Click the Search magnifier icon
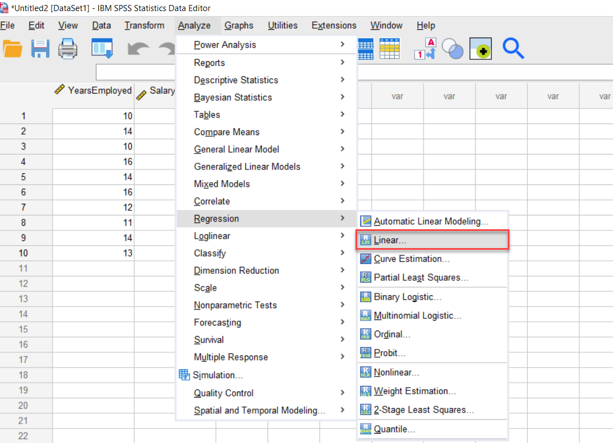613x443 pixels. (513, 49)
